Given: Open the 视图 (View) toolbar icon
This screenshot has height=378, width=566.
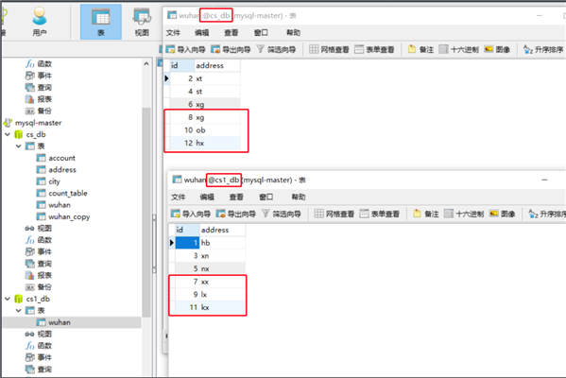Looking at the screenshot, I should [x=142, y=22].
